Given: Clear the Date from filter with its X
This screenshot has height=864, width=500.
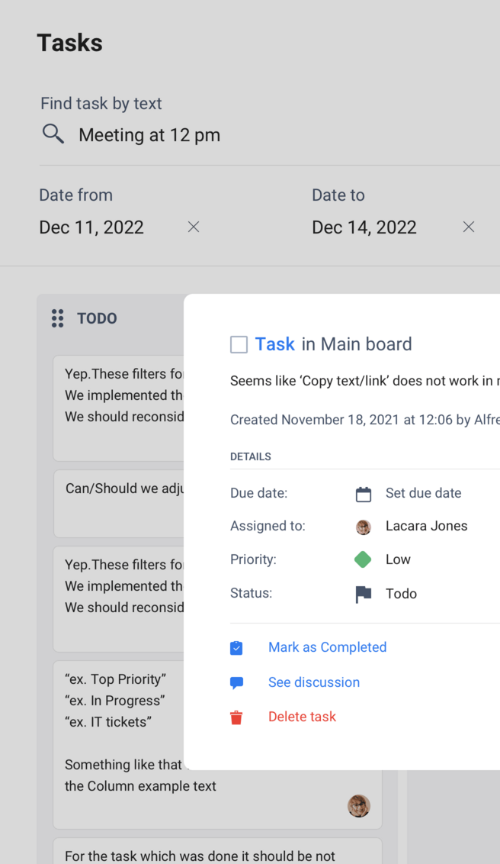Looking at the screenshot, I should pos(193,227).
